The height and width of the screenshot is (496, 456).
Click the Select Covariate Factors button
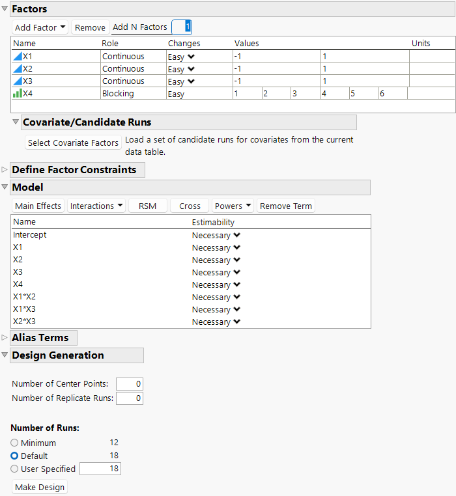[73, 143]
